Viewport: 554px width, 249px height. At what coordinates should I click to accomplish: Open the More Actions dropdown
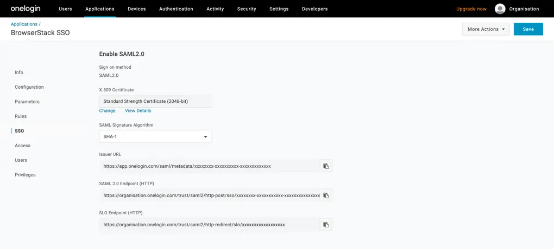(486, 29)
